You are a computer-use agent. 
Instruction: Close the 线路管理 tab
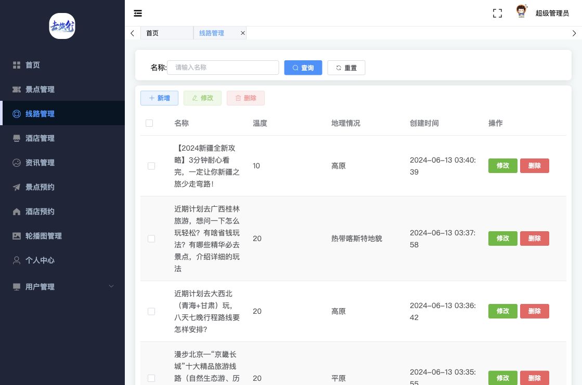(243, 33)
